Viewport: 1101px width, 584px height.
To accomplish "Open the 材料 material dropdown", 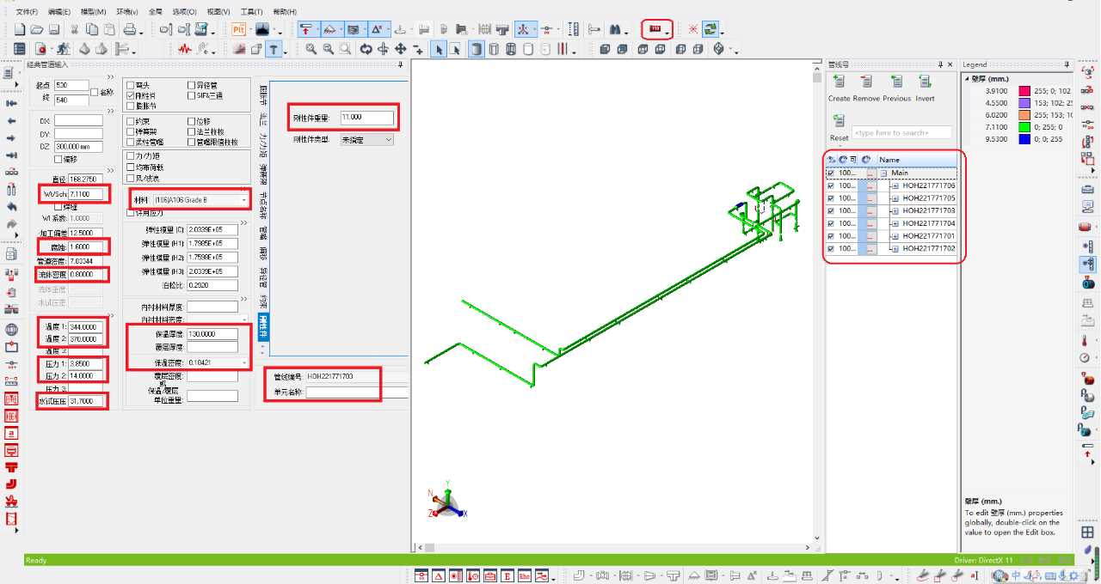I will coord(244,200).
